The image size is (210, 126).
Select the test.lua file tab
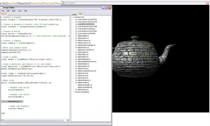[x=4, y=14]
